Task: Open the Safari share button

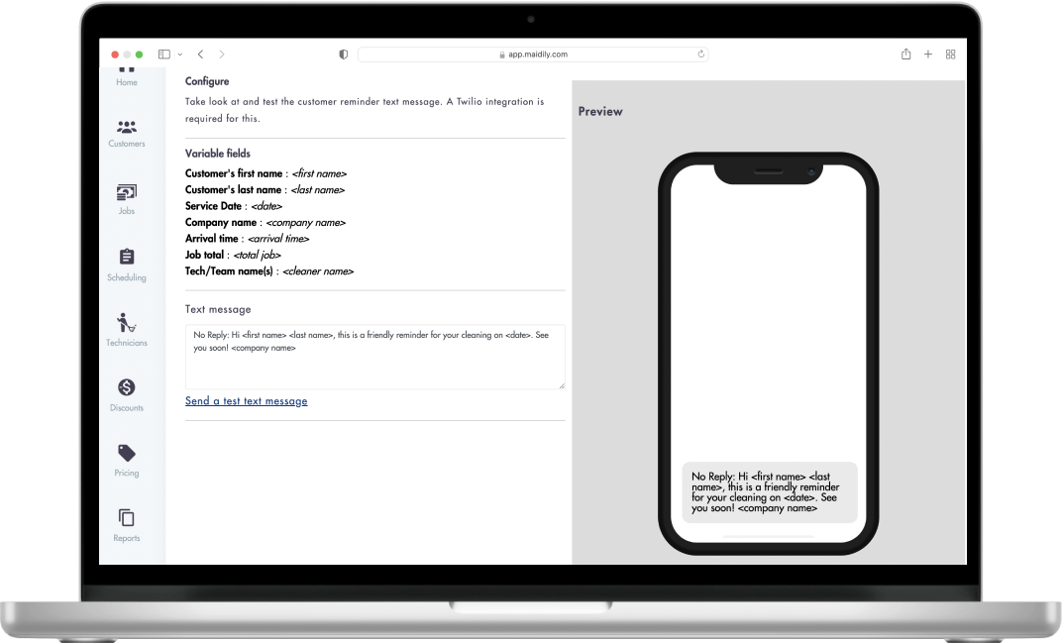Action: pos(905,54)
